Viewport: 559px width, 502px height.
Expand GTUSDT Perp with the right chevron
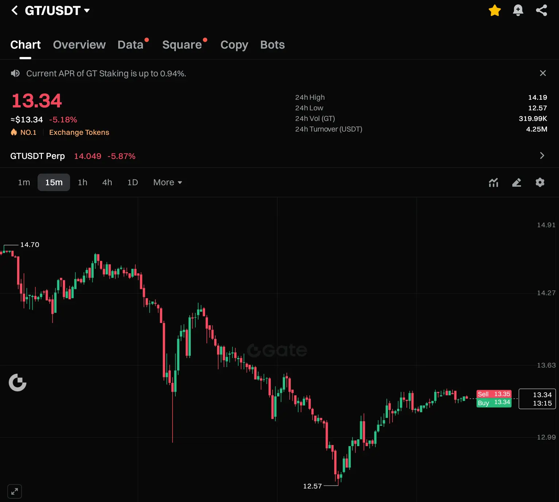point(542,156)
